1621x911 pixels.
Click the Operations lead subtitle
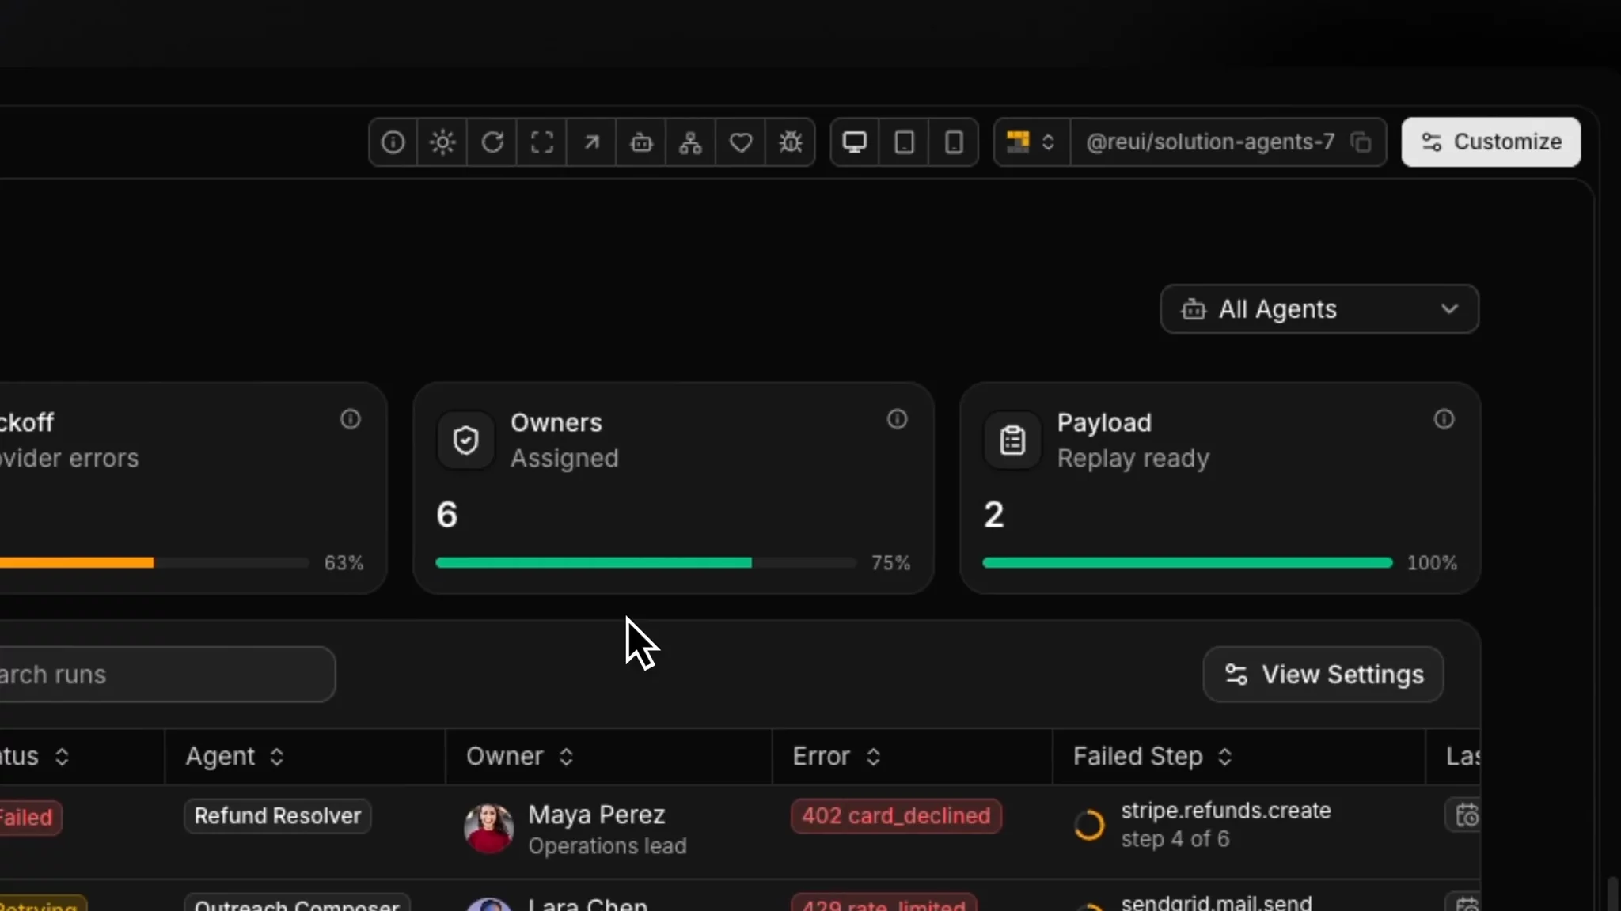[607, 846]
